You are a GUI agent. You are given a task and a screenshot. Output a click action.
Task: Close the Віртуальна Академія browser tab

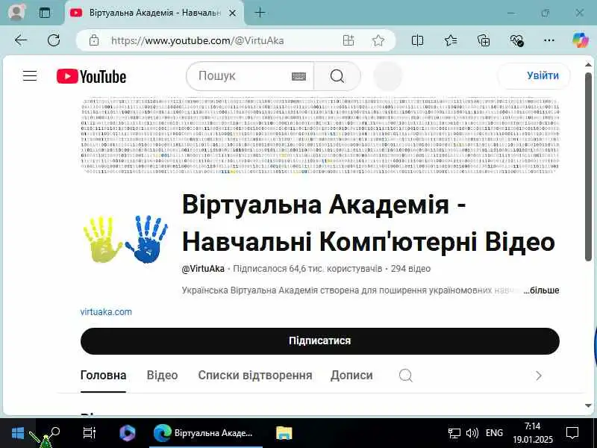(x=232, y=13)
